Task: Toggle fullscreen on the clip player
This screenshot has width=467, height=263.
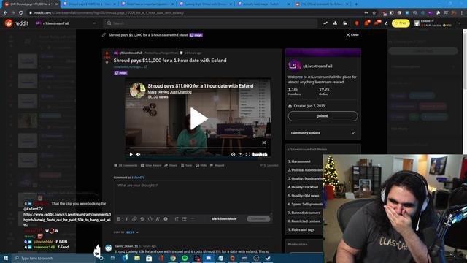Action: tap(248, 154)
